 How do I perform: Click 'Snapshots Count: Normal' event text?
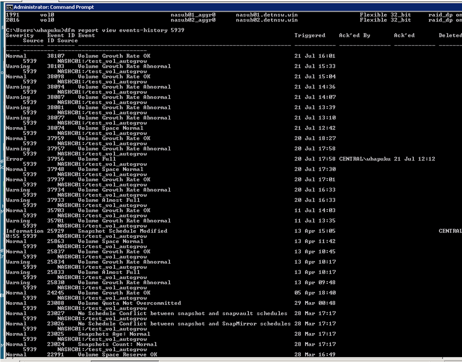pyautogui.click(x=117, y=344)
